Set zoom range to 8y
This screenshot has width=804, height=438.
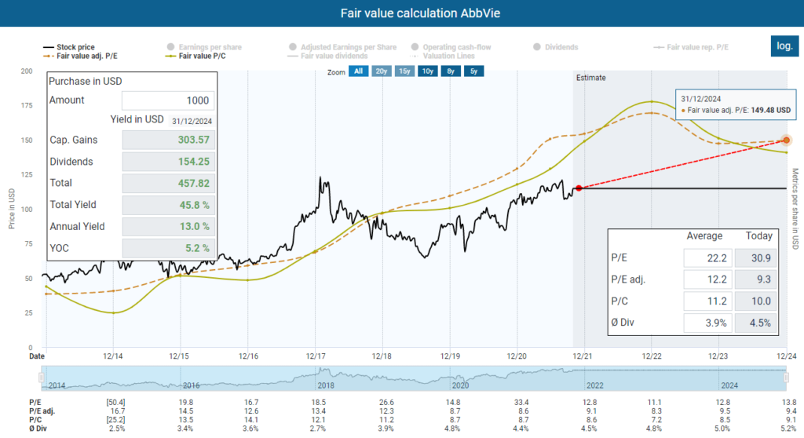pos(451,71)
